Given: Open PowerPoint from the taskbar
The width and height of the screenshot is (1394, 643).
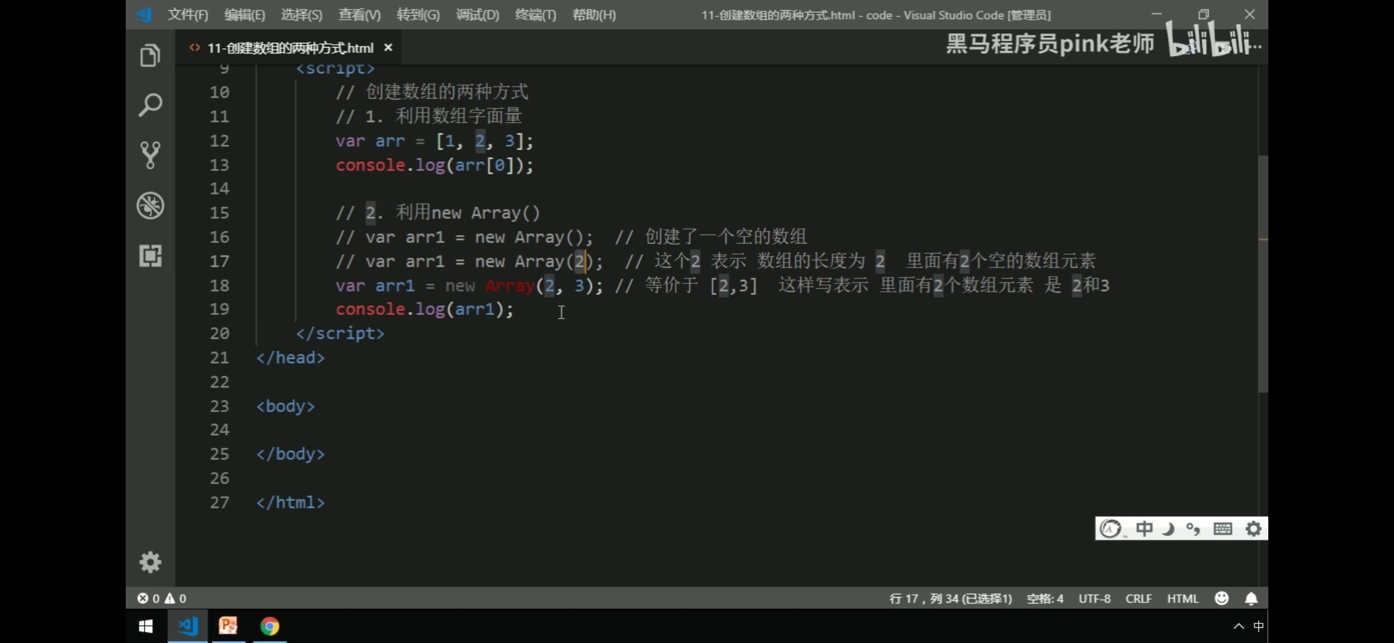Looking at the screenshot, I should click(228, 626).
